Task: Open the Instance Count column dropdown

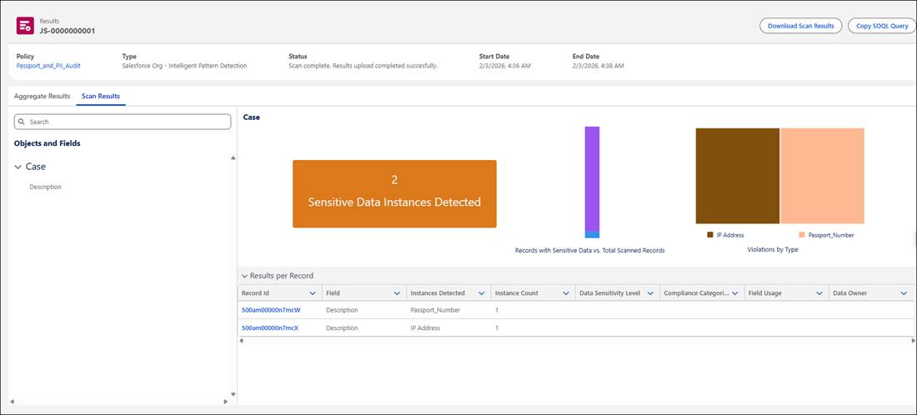Action: point(565,293)
